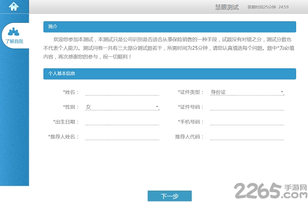Click the 慧眼测试 title text
The height and width of the screenshot is (207, 308).
[x=227, y=7]
